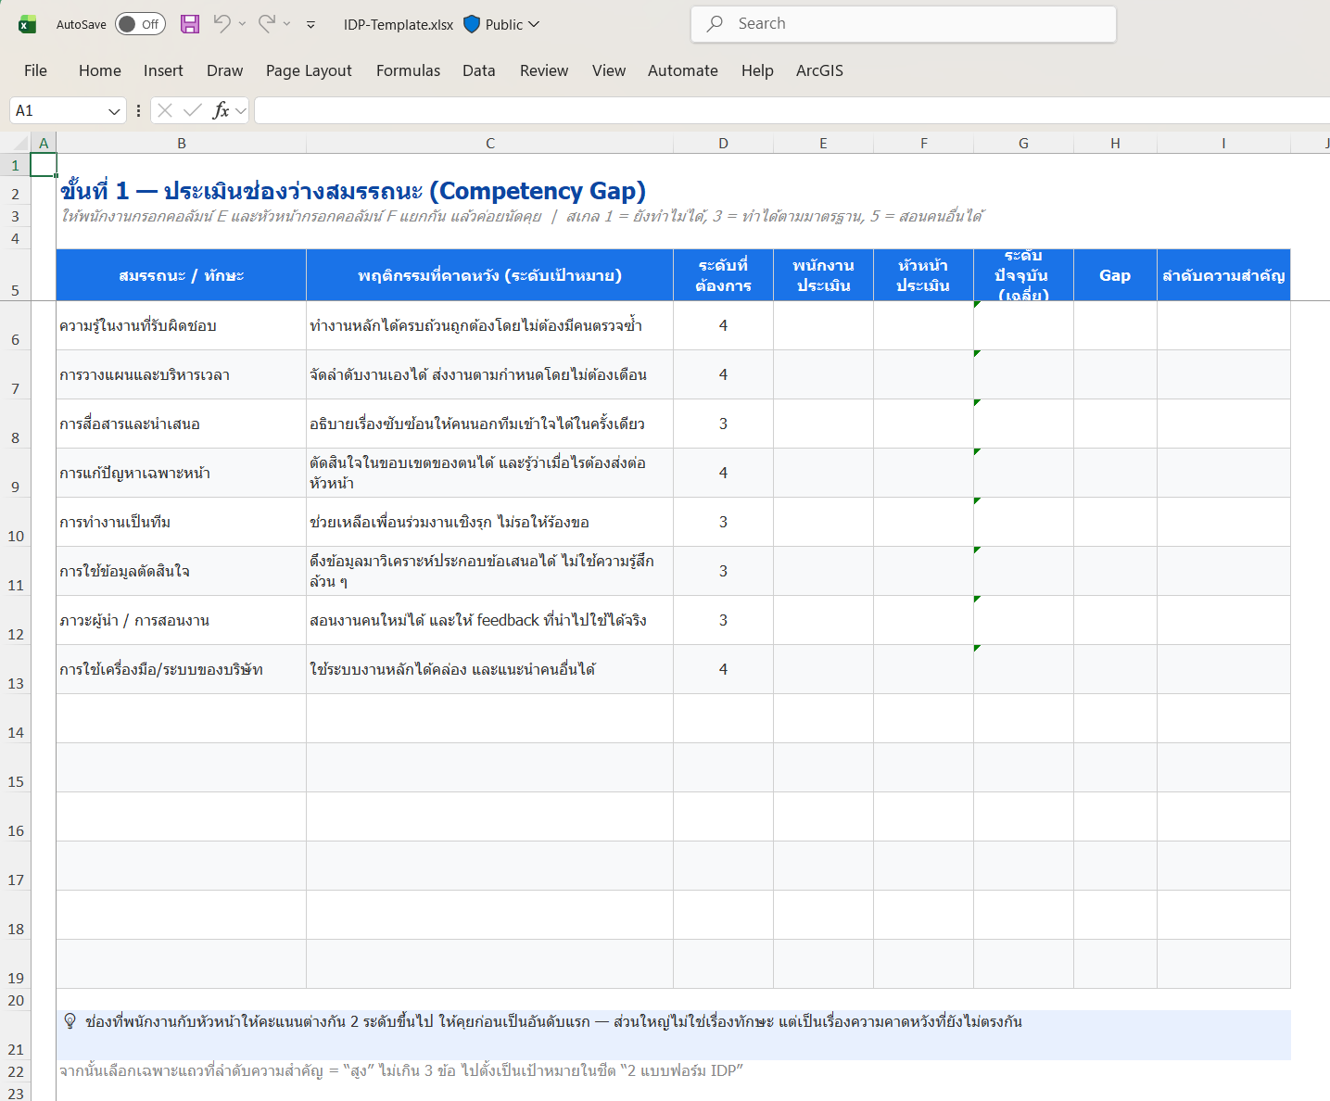The width and height of the screenshot is (1330, 1101).
Task: Click the สมรรถนะ / ทักษะ header cell
Action: point(182,275)
